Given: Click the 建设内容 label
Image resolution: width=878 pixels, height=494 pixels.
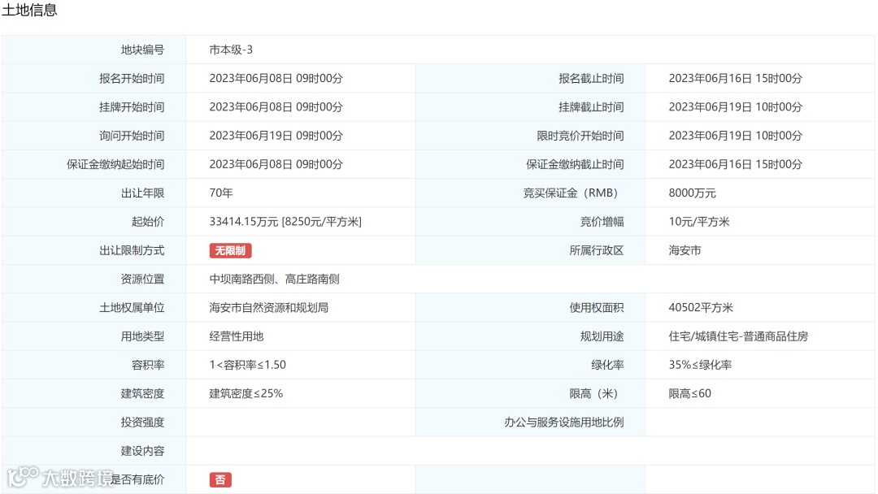Looking at the screenshot, I should (143, 451).
